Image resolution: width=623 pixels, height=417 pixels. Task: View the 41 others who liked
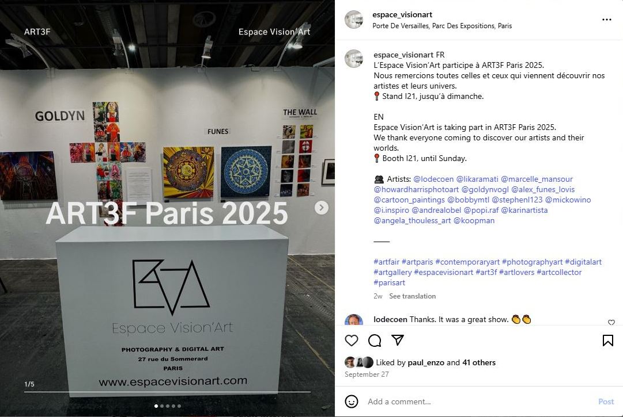coord(479,362)
